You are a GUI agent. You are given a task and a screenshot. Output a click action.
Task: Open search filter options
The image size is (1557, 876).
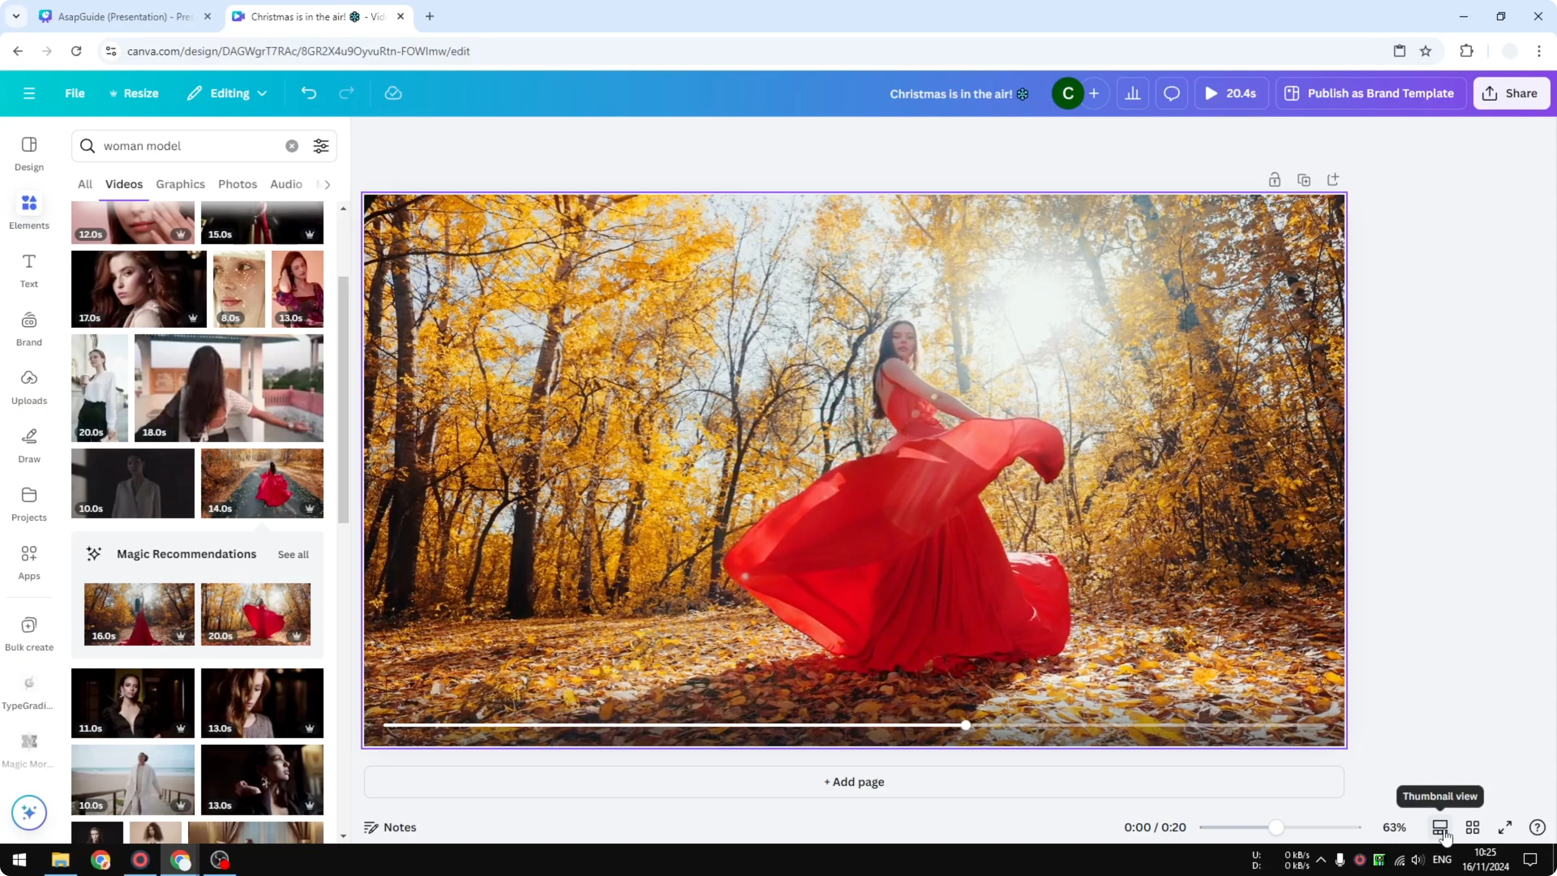coord(321,146)
